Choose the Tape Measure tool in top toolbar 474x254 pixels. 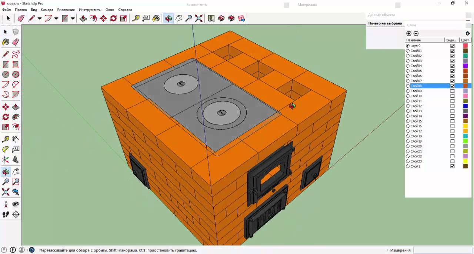coord(136,18)
